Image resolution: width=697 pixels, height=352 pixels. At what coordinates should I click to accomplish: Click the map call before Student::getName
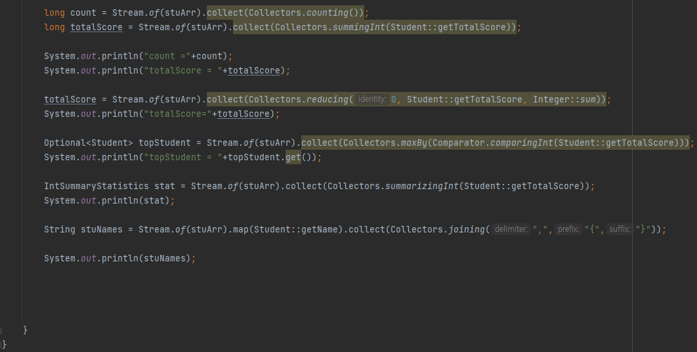click(241, 230)
